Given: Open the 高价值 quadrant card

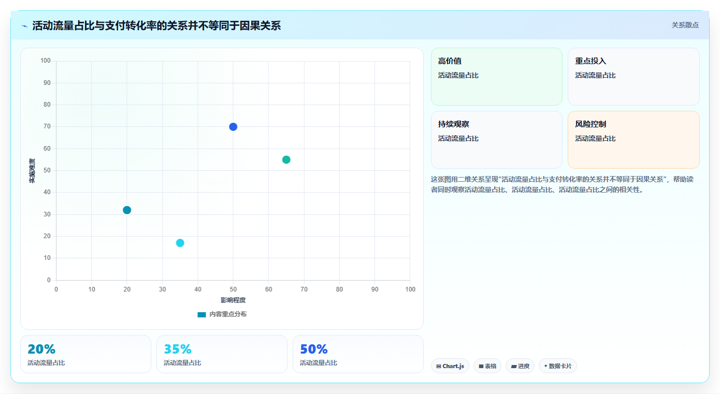Looking at the screenshot, I should [496, 77].
